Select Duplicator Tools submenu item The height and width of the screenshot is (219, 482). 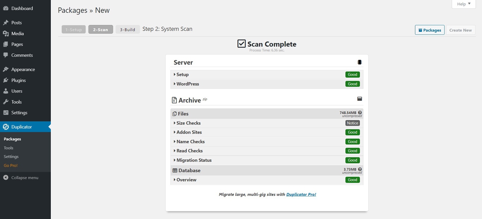[8, 148]
